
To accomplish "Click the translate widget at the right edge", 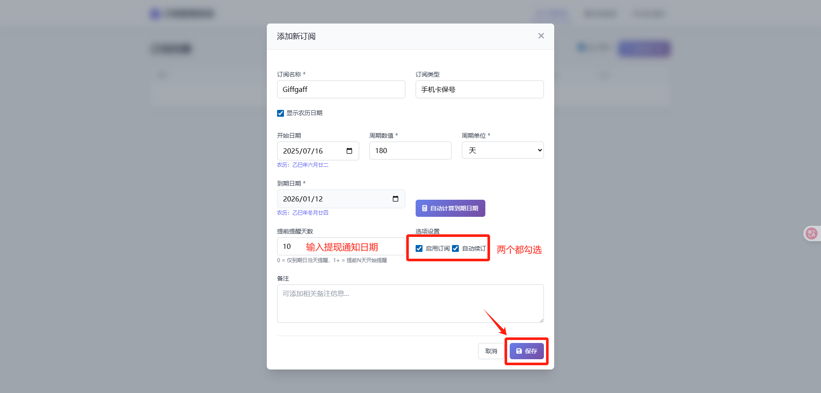I will [811, 233].
